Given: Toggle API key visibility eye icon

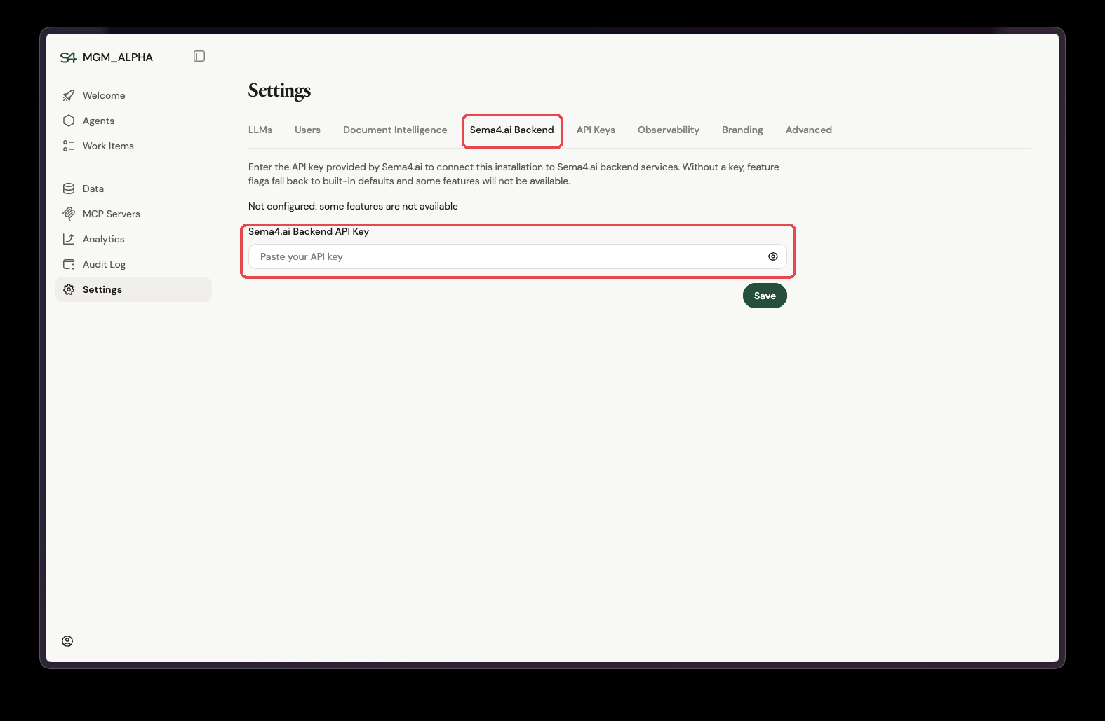Looking at the screenshot, I should coord(773,256).
